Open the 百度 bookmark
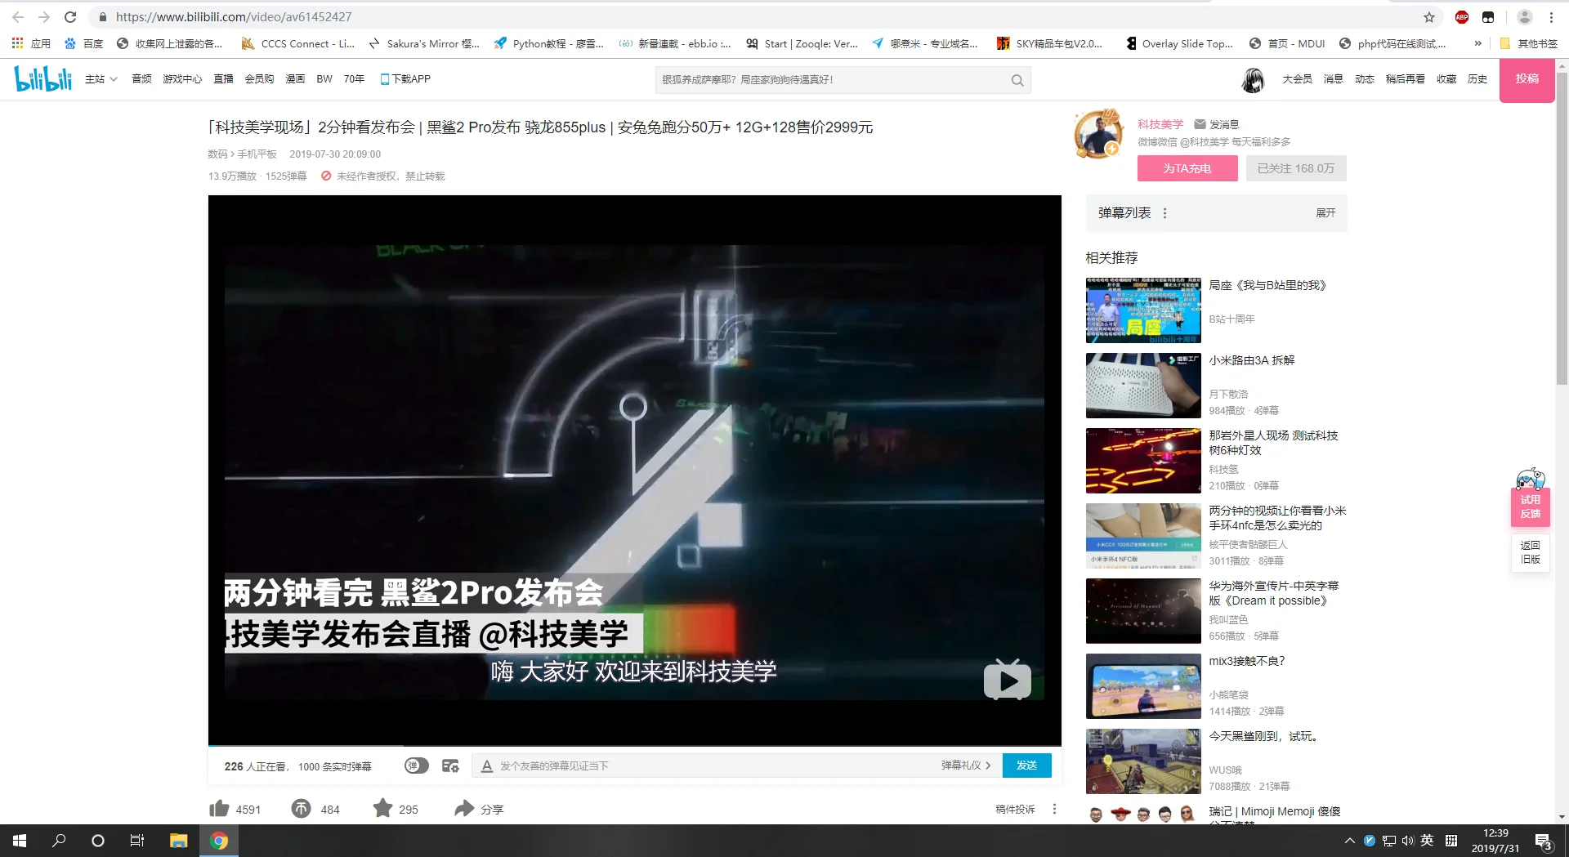Image resolution: width=1569 pixels, height=857 pixels. click(83, 43)
